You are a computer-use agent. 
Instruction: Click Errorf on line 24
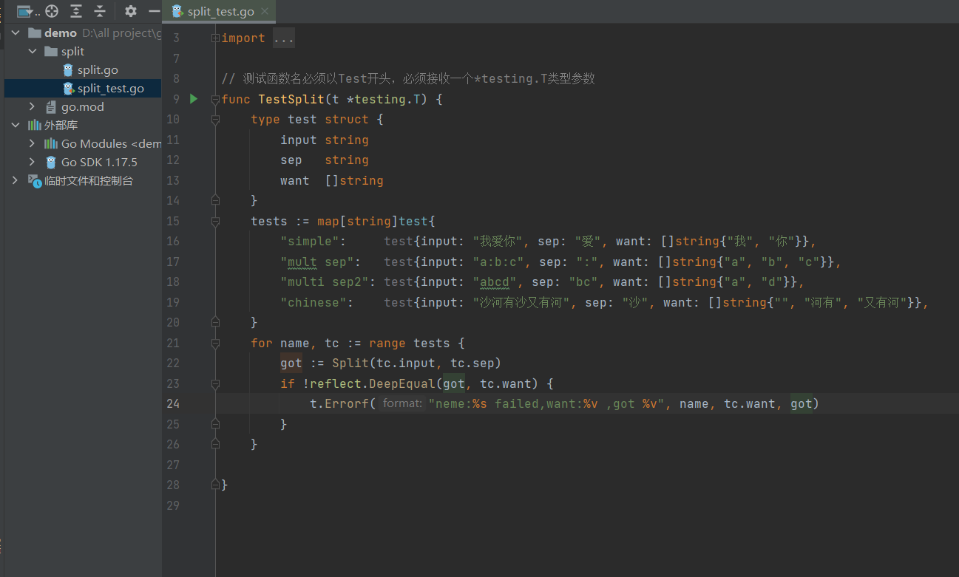click(x=347, y=403)
